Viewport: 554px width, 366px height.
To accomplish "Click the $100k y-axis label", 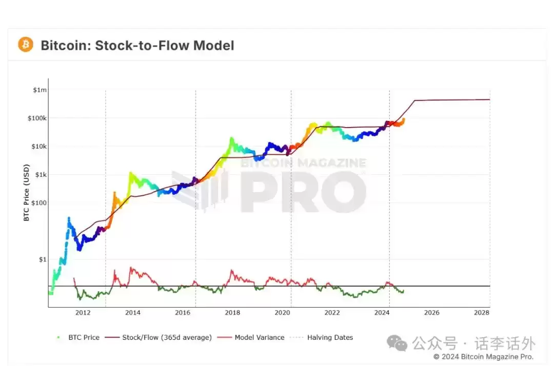I will point(37,118).
